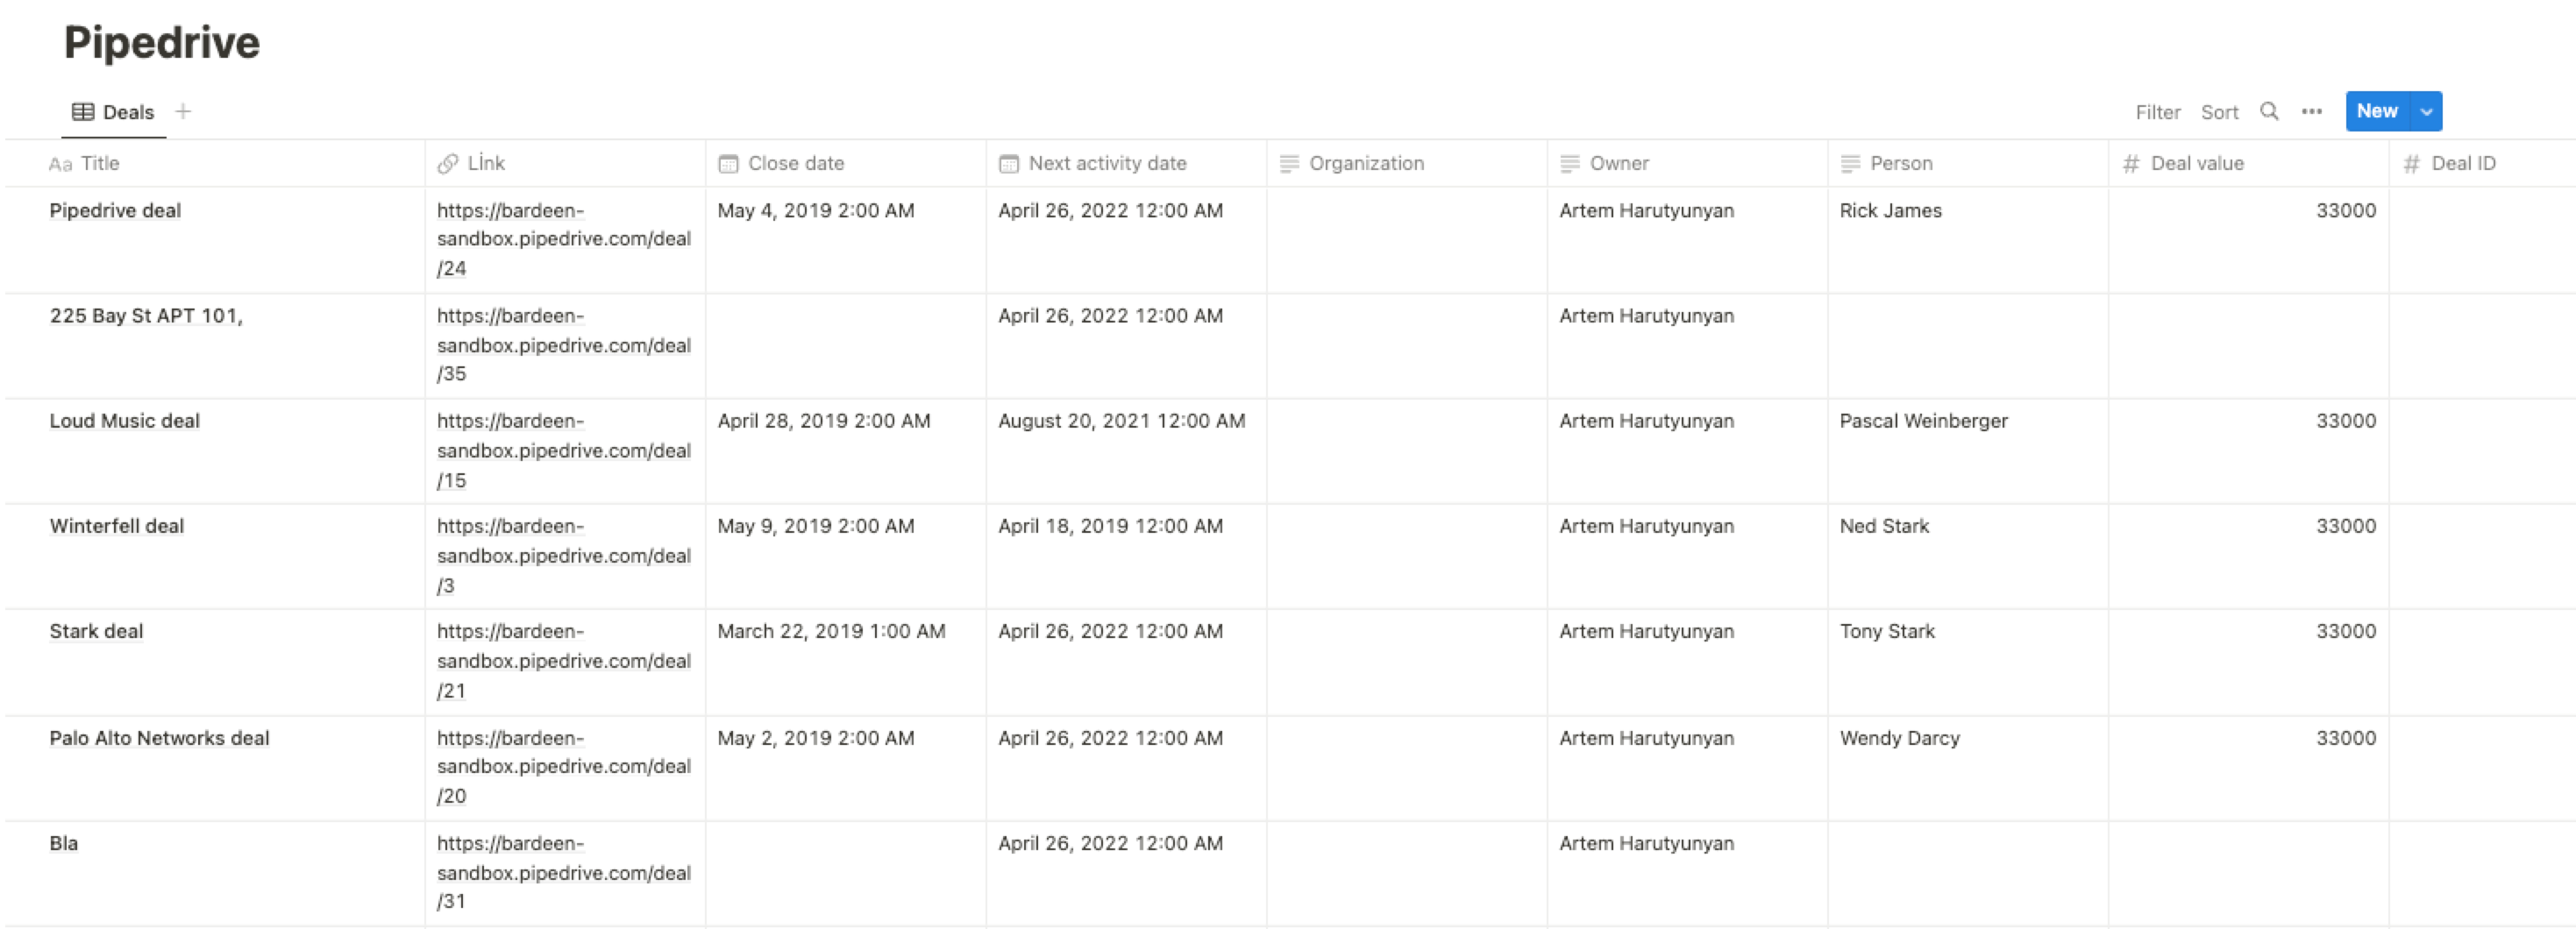Click the link icon in Link column header
The image size is (2576, 929).
coord(448,163)
